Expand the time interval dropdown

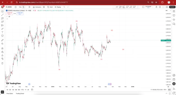point(26,7)
